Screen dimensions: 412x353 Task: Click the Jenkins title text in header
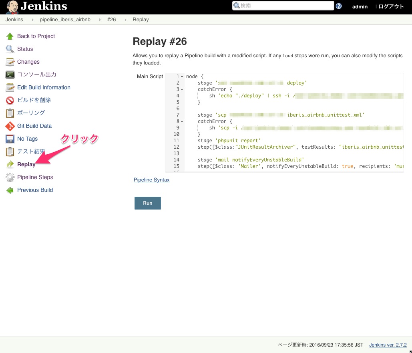[44, 6]
